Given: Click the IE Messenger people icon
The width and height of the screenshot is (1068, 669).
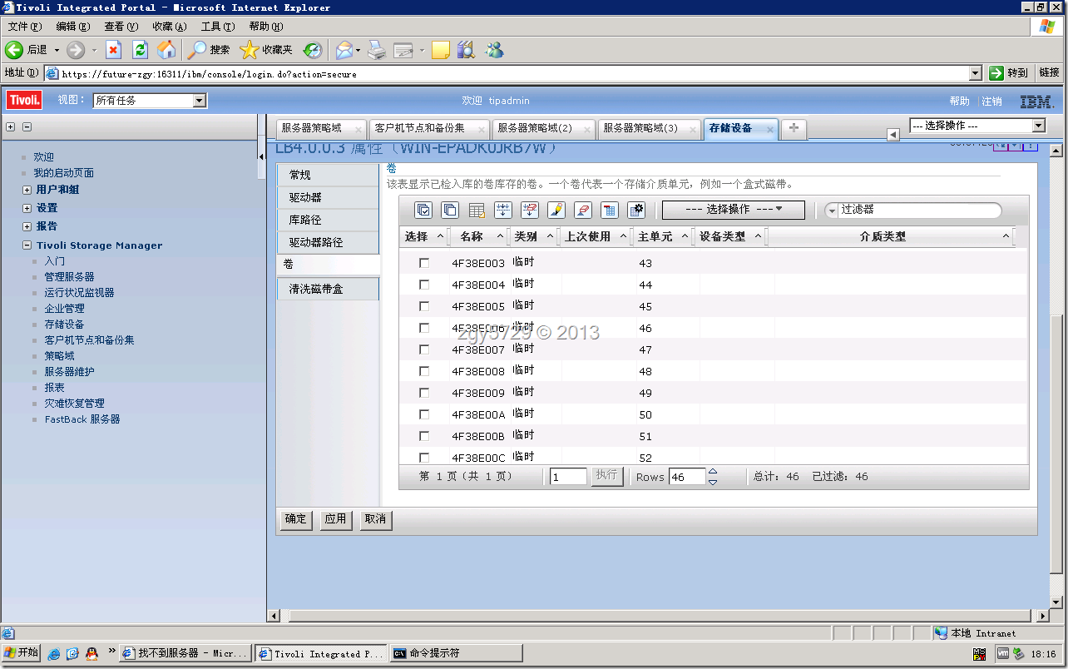Looking at the screenshot, I should tap(495, 50).
